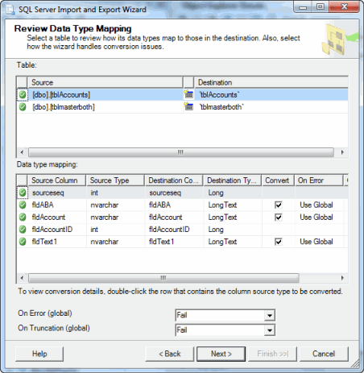This screenshot has width=364, height=373.
Task: Proceed with the Next > button
Action: [221, 354]
